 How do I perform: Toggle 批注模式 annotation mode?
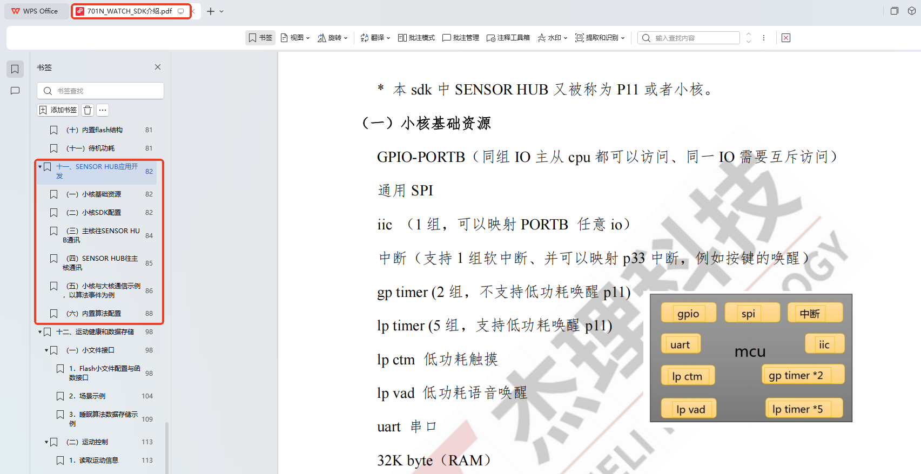pyautogui.click(x=416, y=38)
